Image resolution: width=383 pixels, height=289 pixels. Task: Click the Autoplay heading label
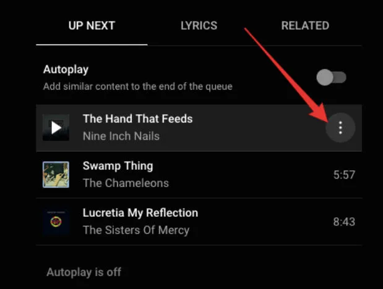(66, 70)
